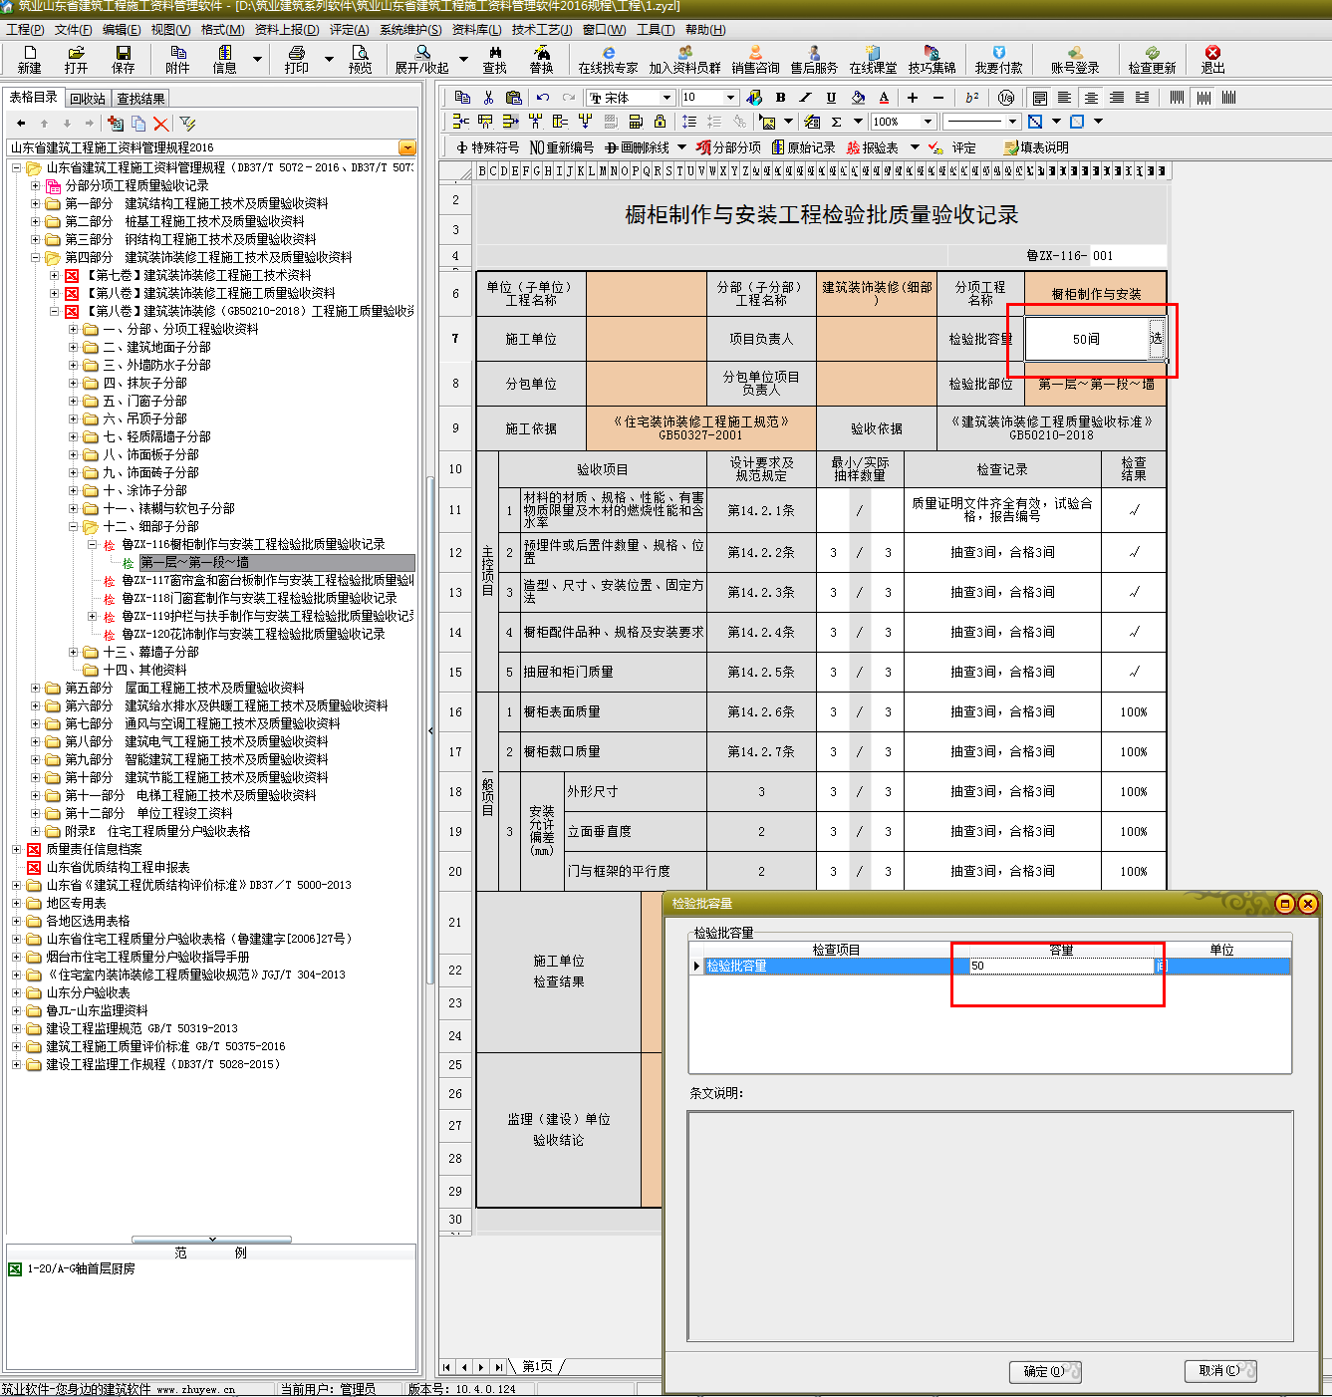Click the fill color bucket icon
Viewport: 1332px width, 1397px height.
point(858,97)
